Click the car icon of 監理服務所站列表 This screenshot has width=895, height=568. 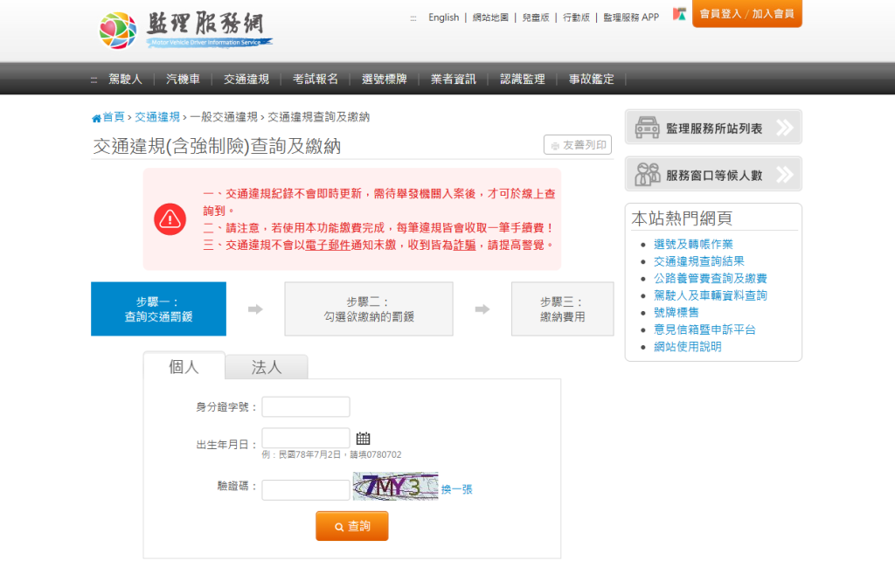click(648, 128)
